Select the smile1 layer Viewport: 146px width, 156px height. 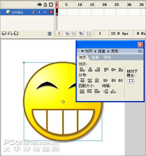(x=27, y=12)
